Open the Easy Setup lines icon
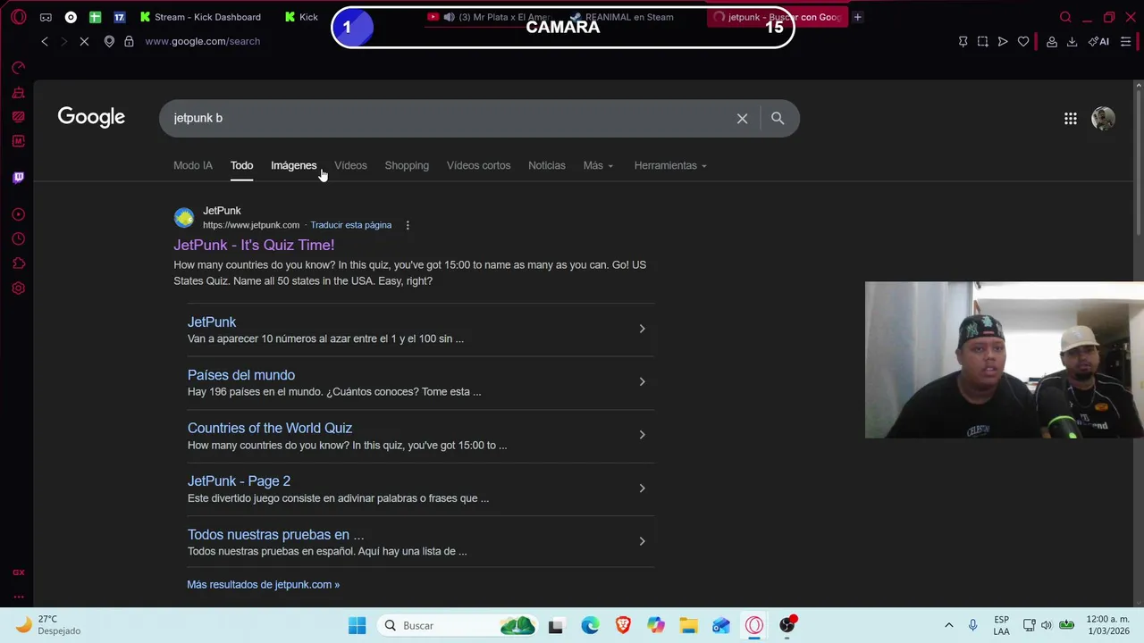 (1125, 41)
